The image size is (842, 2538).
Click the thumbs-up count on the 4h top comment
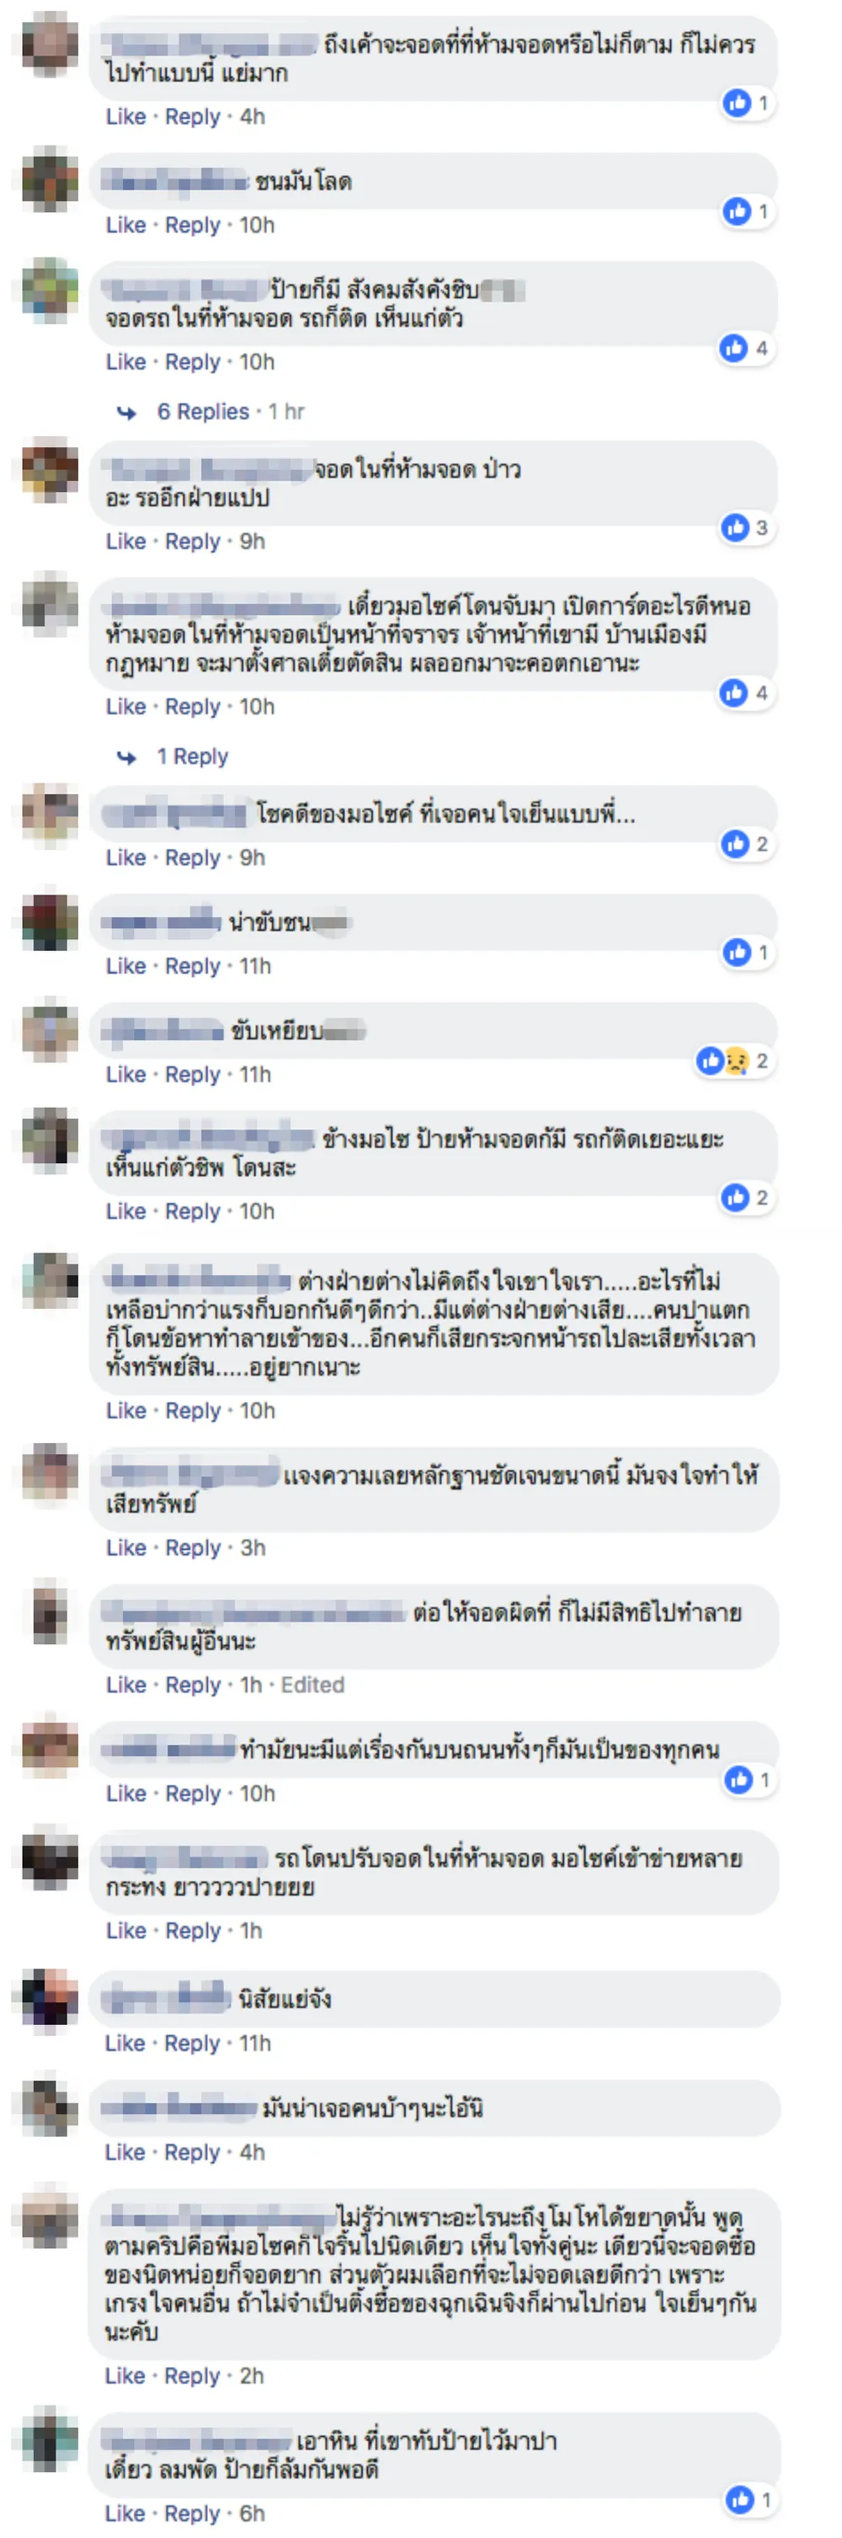coord(748,103)
